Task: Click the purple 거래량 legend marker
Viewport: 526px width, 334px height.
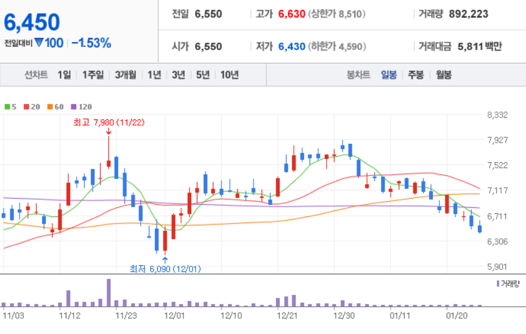Action: [498, 283]
